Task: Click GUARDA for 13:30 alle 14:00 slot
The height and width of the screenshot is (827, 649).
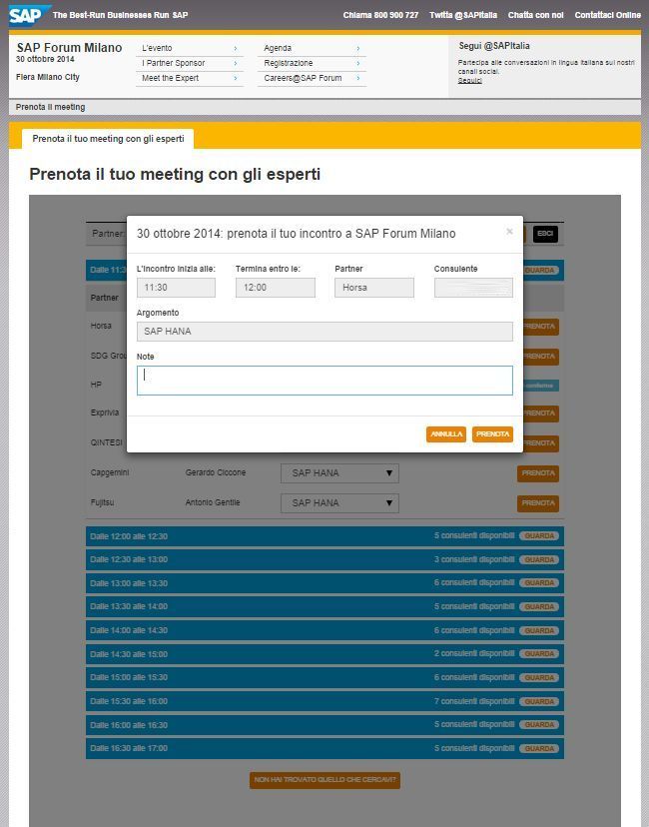Action: click(x=539, y=606)
